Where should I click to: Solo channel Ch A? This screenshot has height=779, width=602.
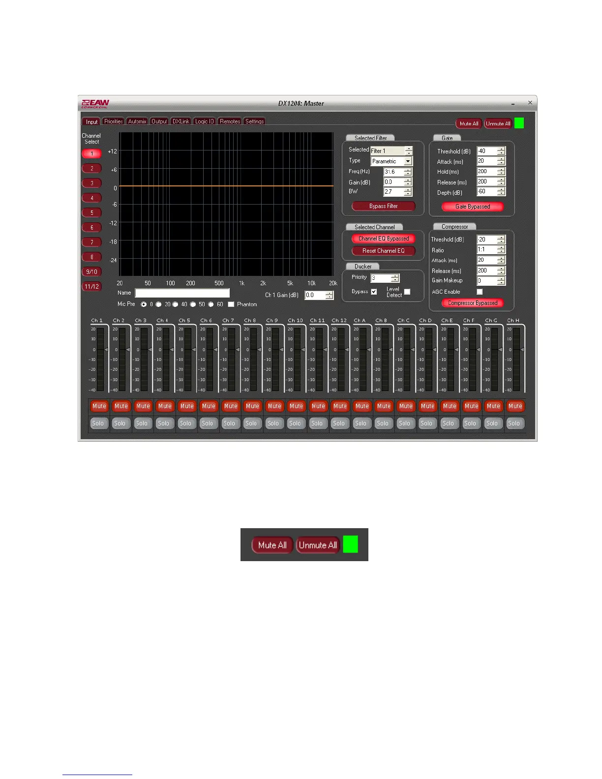(x=361, y=423)
